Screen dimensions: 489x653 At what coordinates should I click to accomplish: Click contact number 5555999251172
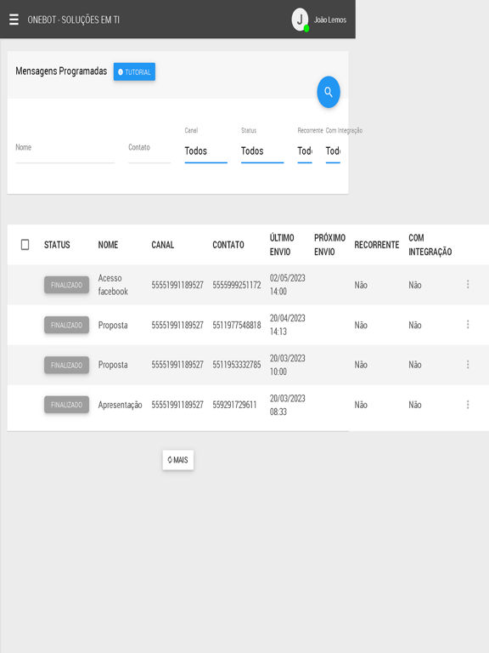pyautogui.click(x=237, y=285)
